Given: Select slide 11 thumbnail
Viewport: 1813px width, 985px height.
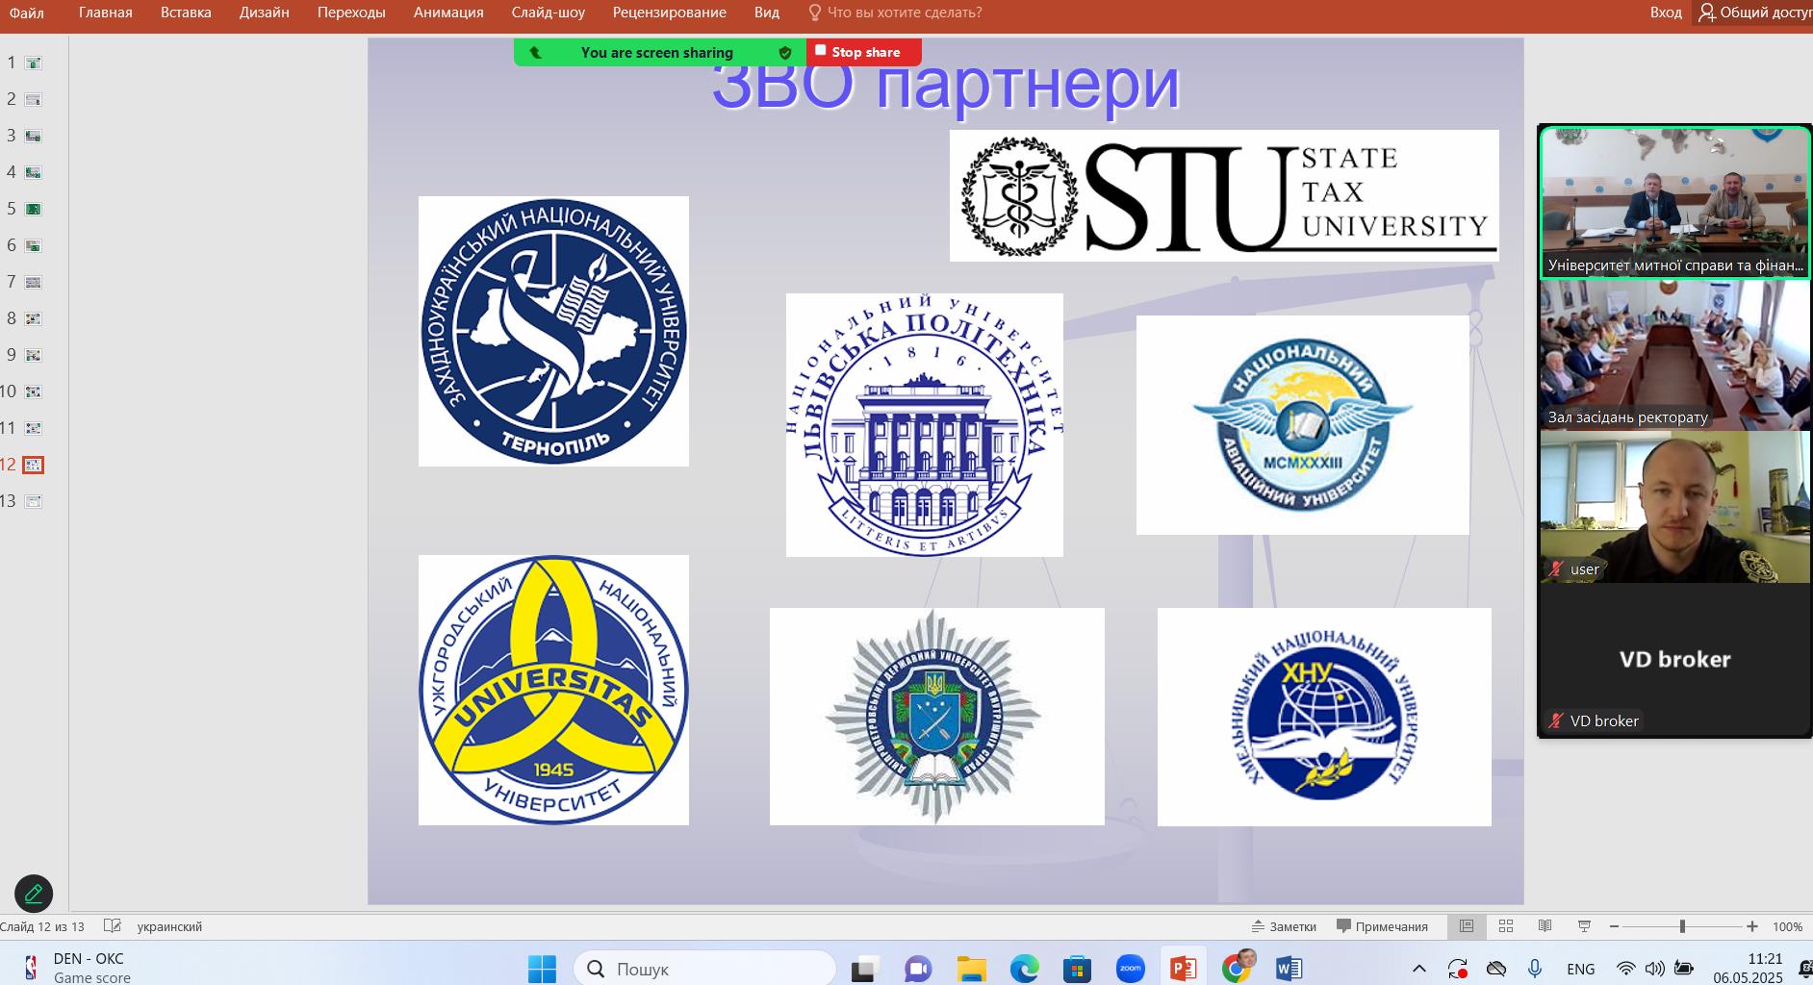Looking at the screenshot, I should tap(33, 429).
